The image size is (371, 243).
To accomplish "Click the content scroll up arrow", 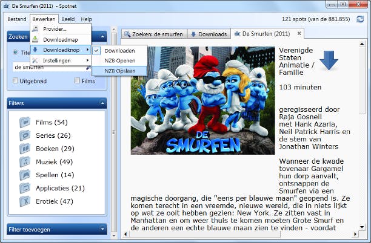I will pyautogui.click(x=362, y=44).
